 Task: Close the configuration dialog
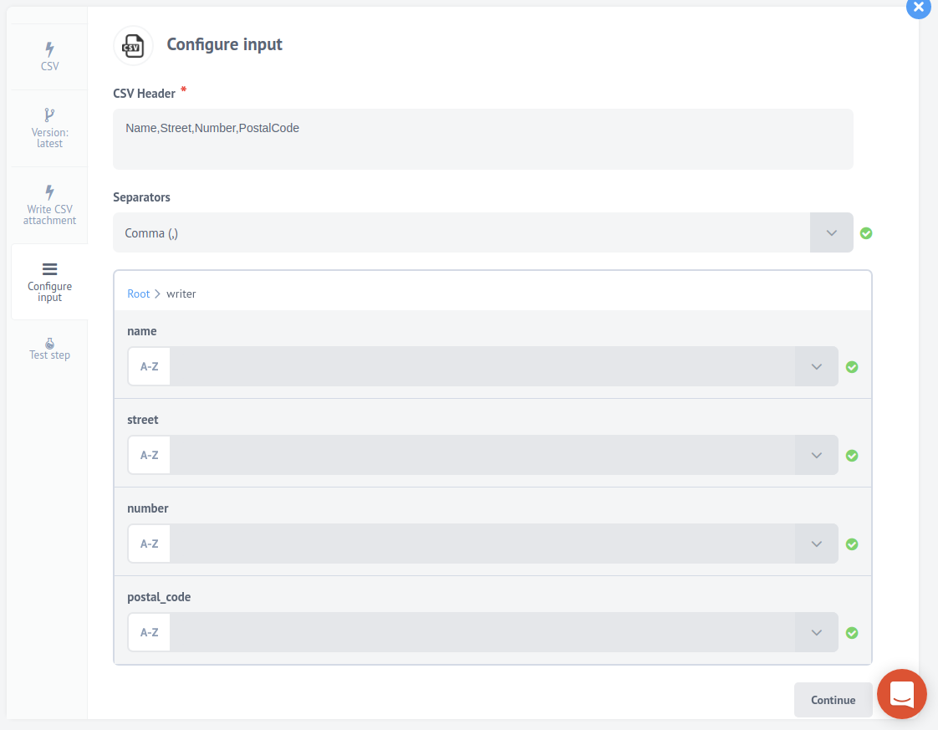click(918, 8)
